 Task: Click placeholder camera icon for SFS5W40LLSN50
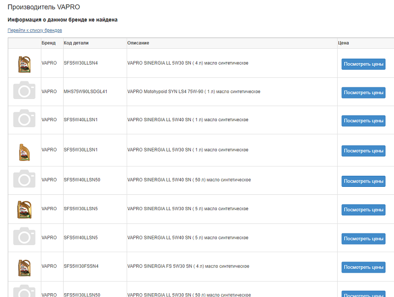tap(24, 178)
